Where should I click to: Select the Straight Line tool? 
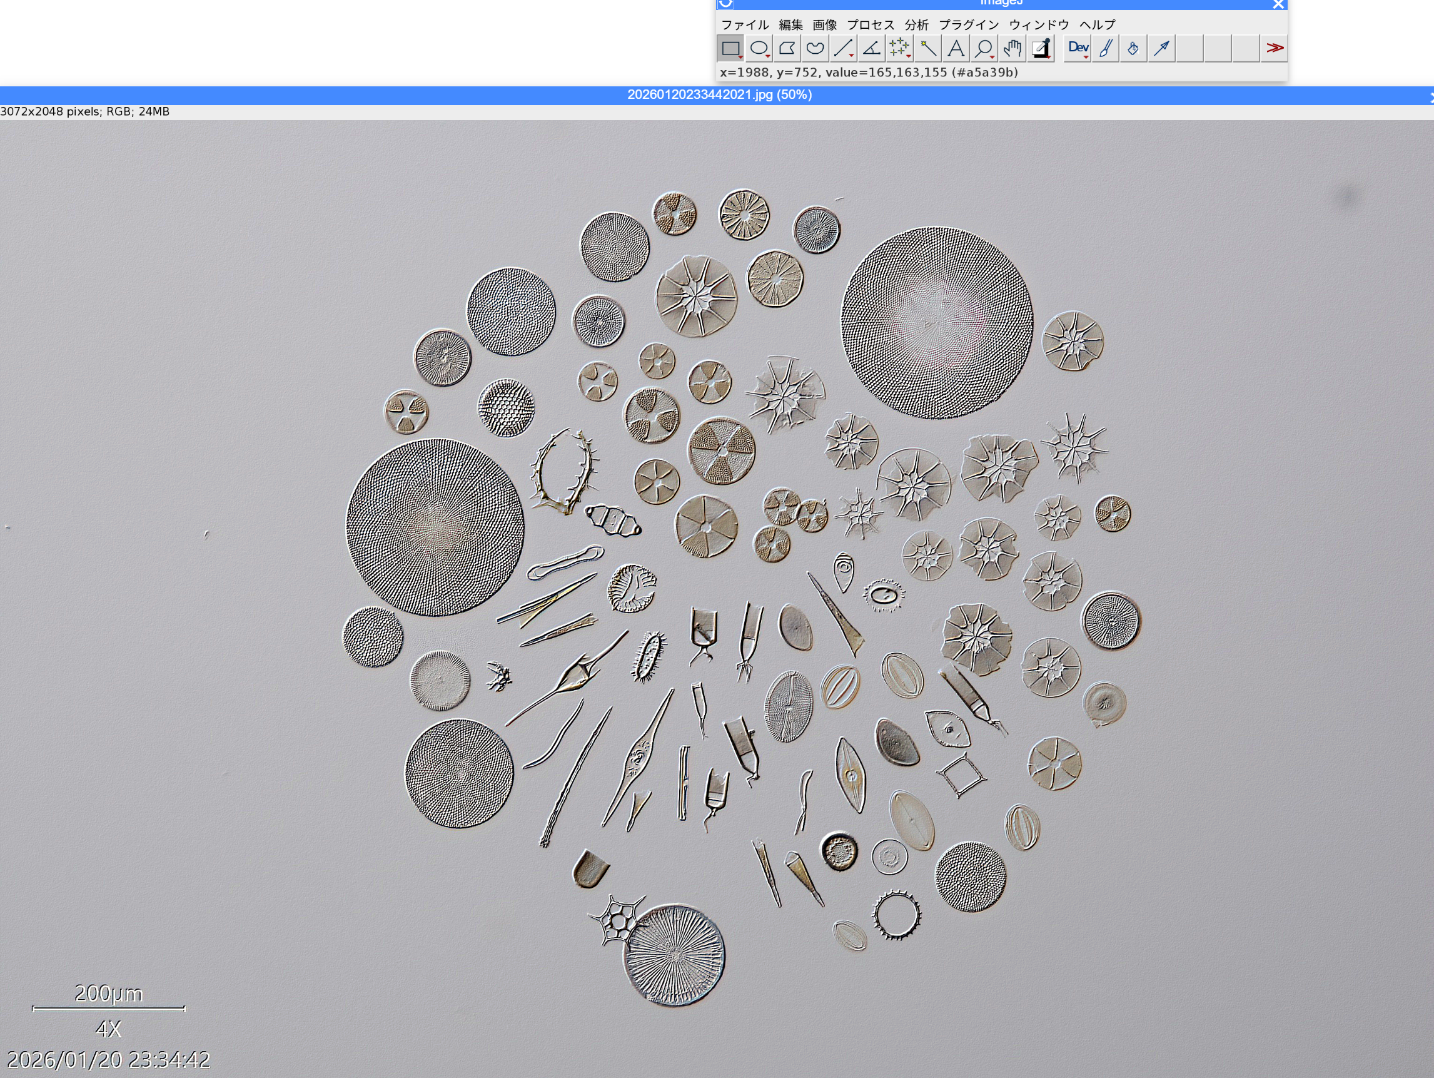click(x=844, y=48)
